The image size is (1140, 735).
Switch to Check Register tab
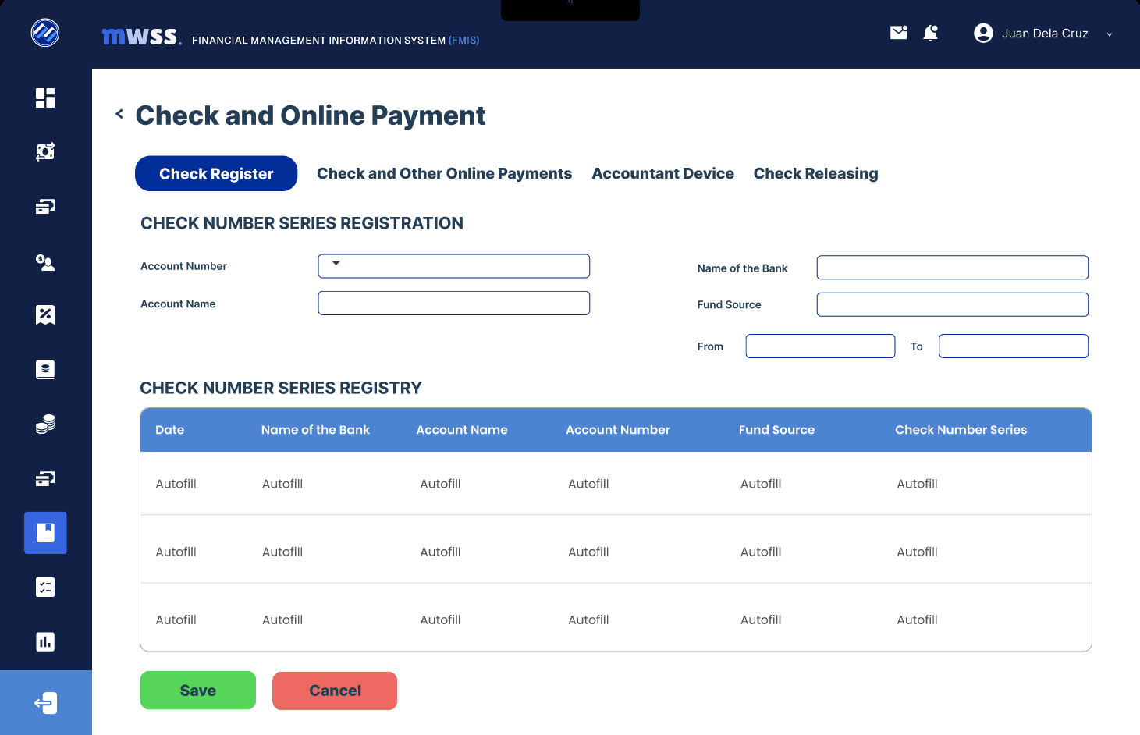coord(216,173)
